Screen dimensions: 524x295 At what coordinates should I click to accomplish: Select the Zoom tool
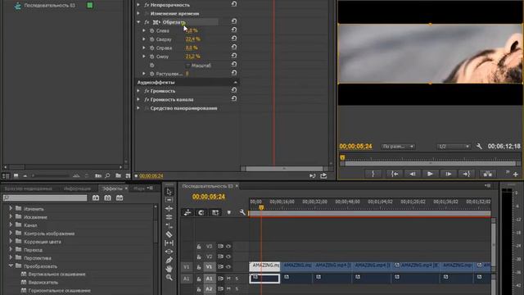(169, 277)
